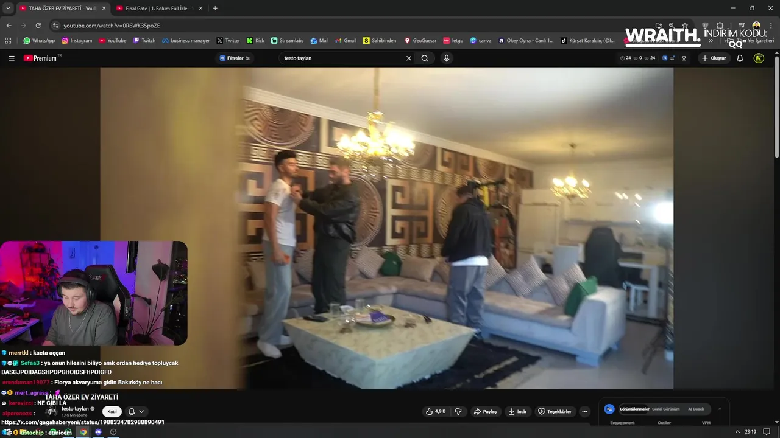Open the Streamlabs bookmark
This screenshot has width=780, height=438.
[287, 41]
